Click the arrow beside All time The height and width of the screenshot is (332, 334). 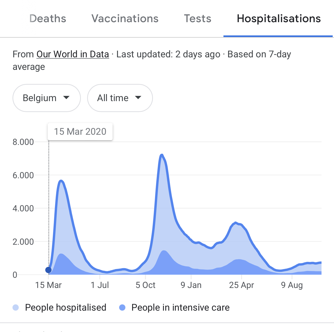pyautogui.click(x=138, y=98)
